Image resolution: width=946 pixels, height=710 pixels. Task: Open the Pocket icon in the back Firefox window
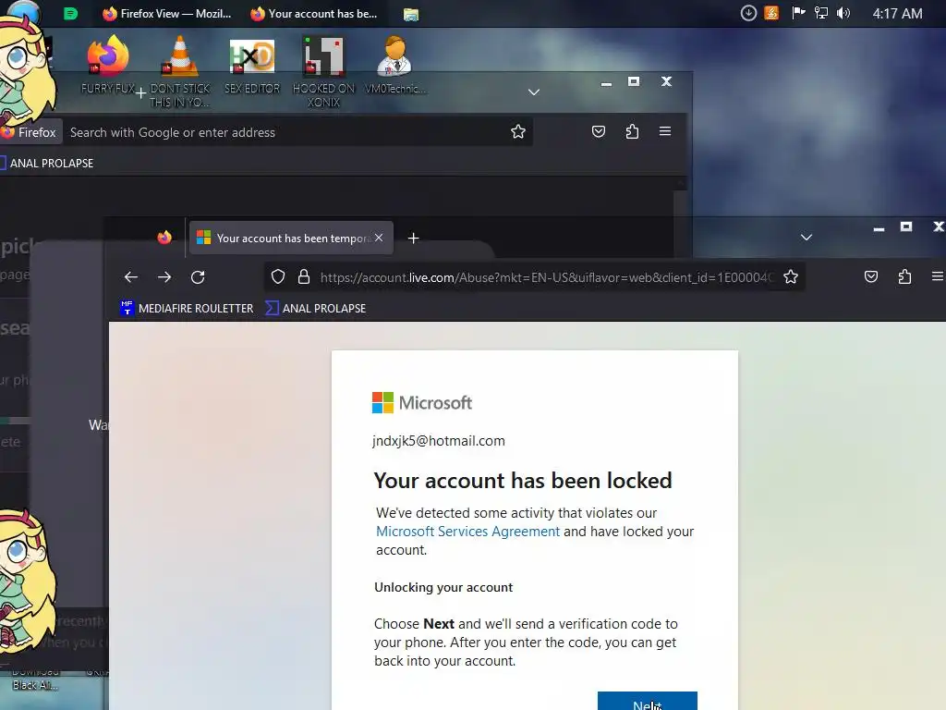coord(599,131)
